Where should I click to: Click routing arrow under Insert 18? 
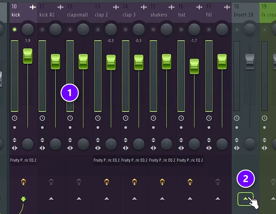(x=245, y=199)
